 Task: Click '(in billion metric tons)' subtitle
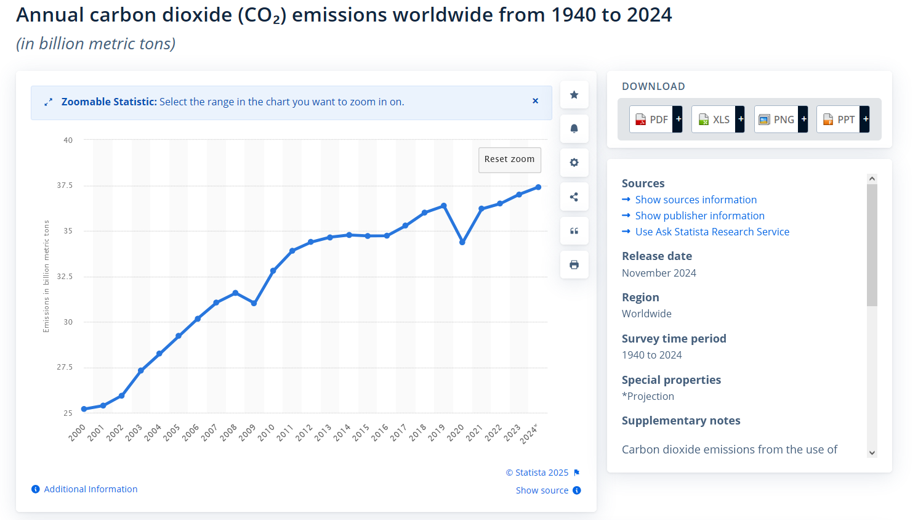click(95, 44)
